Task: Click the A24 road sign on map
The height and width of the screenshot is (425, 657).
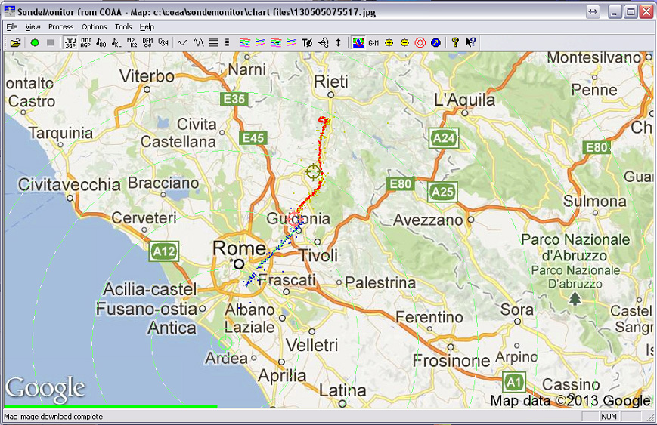Action: tap(444, 138)
